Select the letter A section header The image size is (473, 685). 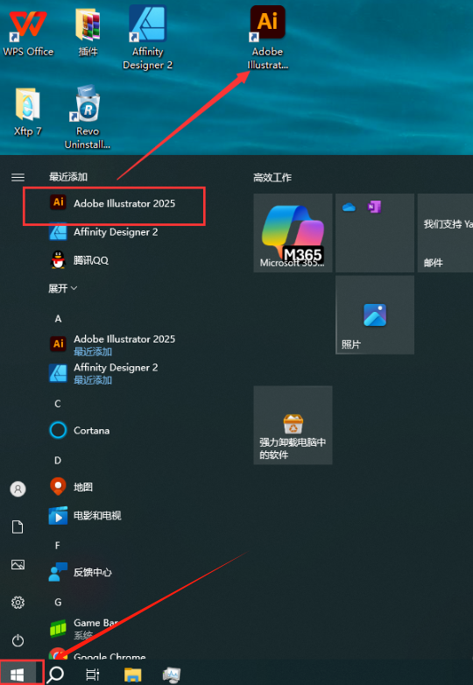point(58,319)
